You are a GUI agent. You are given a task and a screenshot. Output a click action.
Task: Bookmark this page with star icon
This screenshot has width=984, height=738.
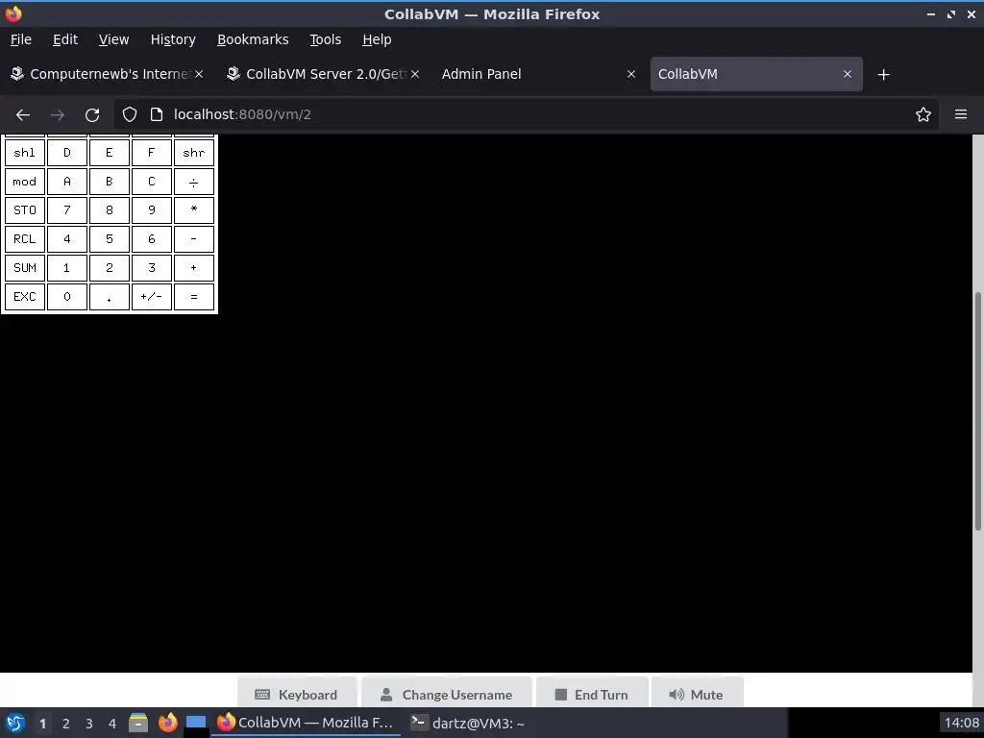pyautogui.click(x=923, y=114)
